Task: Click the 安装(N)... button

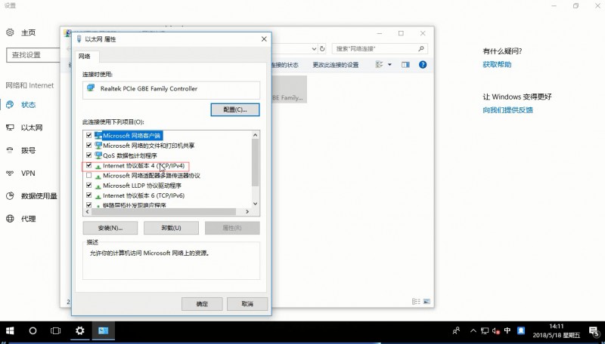Action: [x=110, y=228]
